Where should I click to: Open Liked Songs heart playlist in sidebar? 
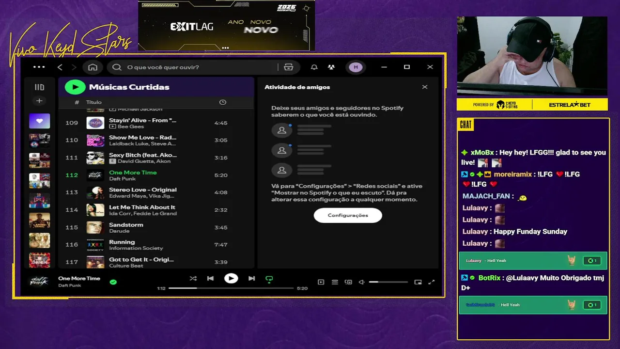(x=40, y=121)
